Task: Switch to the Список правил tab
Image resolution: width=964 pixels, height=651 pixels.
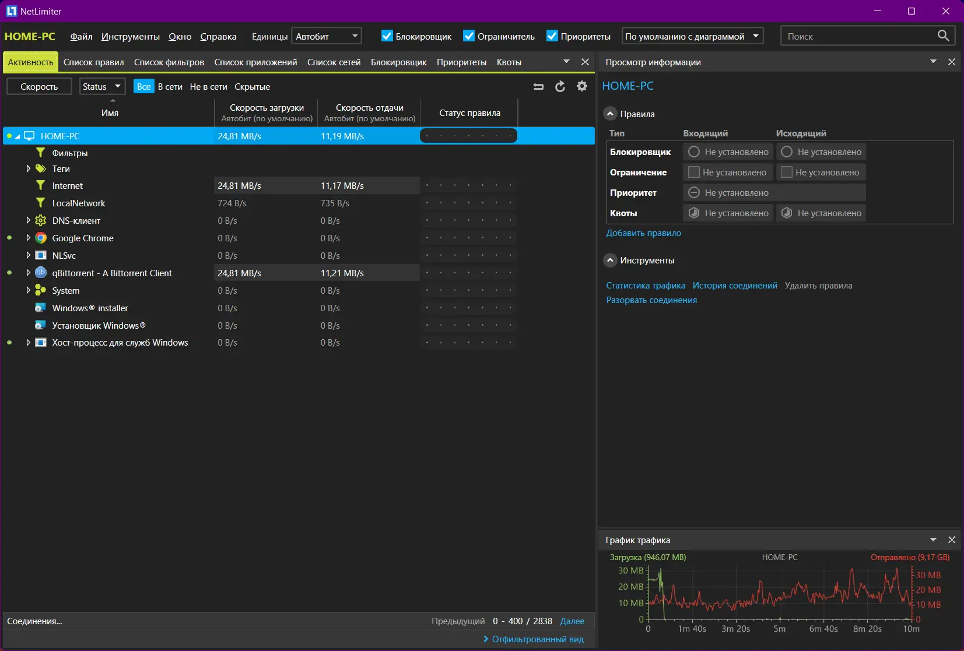Action: 93,62
